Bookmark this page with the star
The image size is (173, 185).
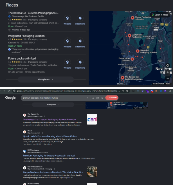pos(127,91)
